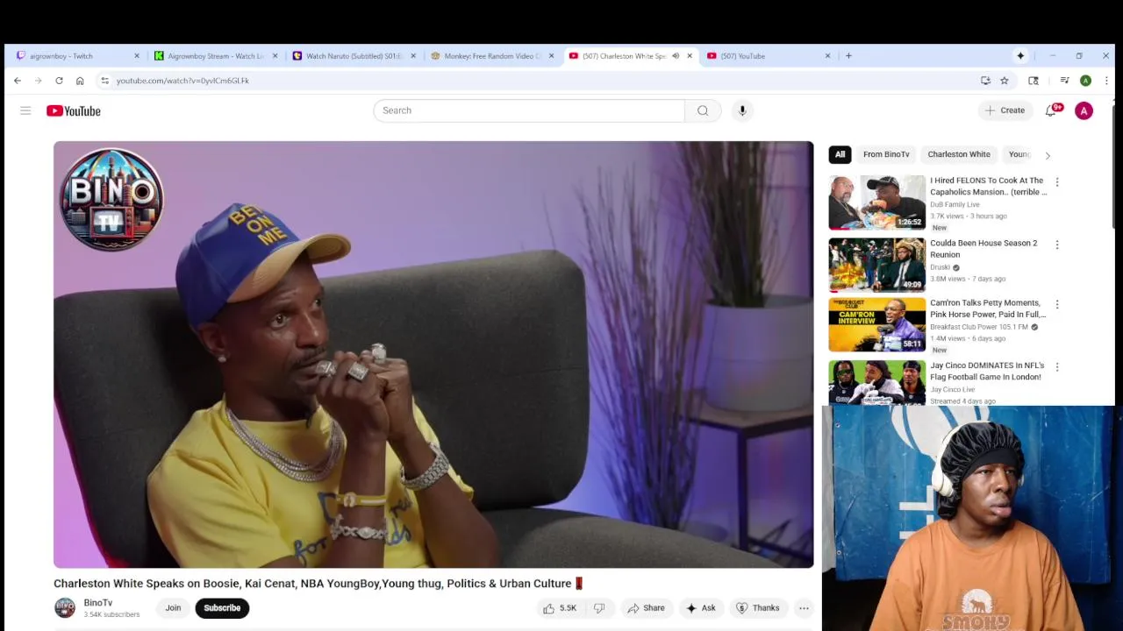Screen dimensions: 1123x631
Task: Open 'Cam'ron Talks Petty Moments' title
Action: 988,308
